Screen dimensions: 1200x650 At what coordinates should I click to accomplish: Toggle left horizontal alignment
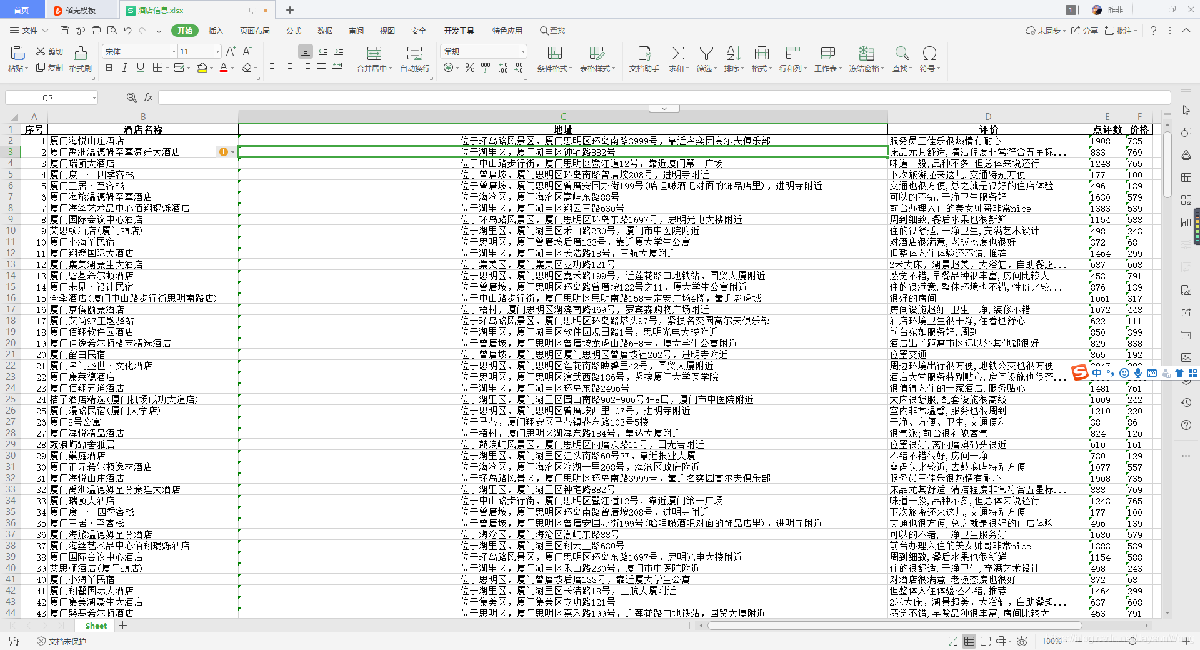pos(274,67)
